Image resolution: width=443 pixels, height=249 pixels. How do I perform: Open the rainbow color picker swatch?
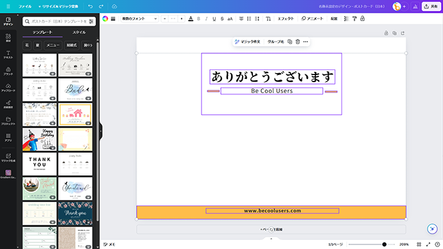pos(105,19)
